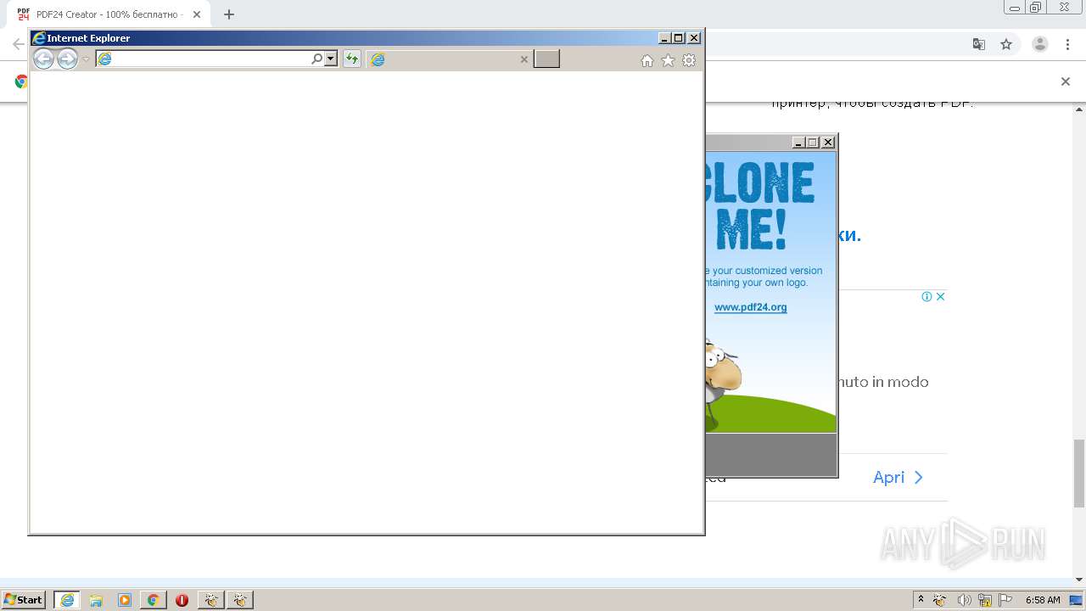
Task: Click Internet Explorer's Back arrow button
Action: coord(43,59)
